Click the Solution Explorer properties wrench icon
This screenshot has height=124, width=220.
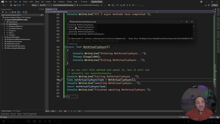click(x=23, y=12)
